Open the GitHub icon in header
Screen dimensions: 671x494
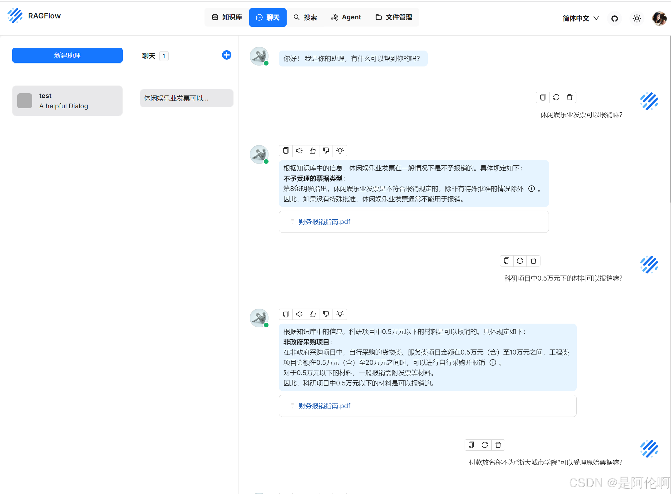[x=614, y=18]
